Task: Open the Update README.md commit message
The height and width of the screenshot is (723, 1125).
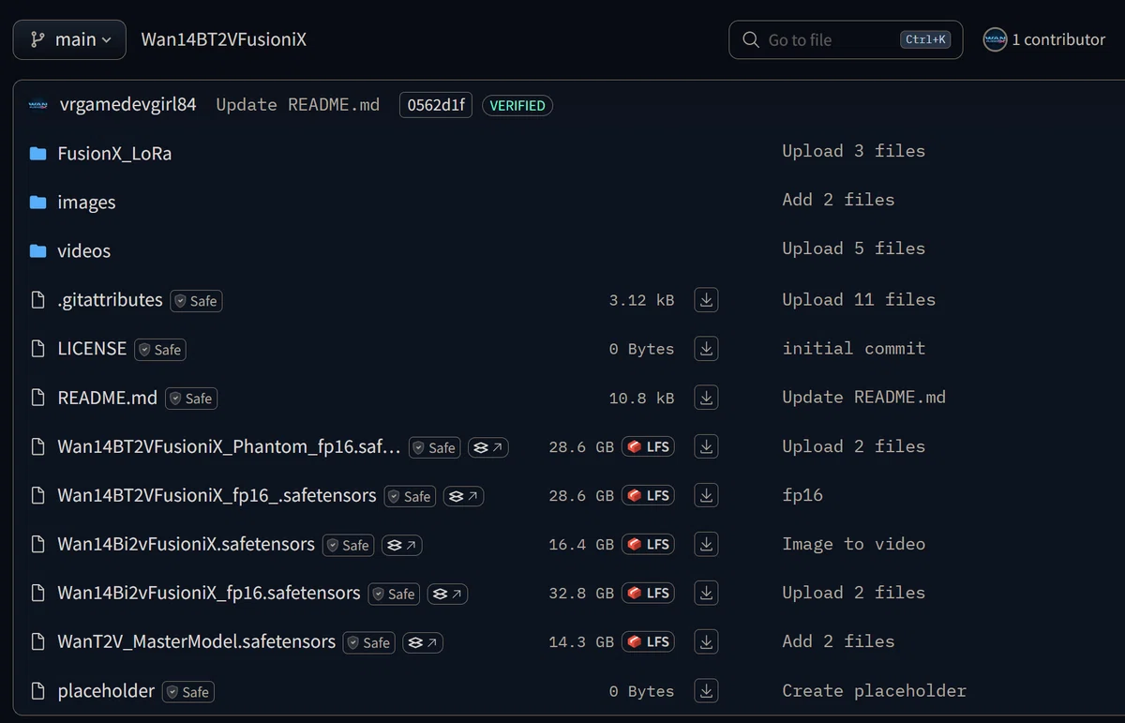Action: click(x=298, y=105)
